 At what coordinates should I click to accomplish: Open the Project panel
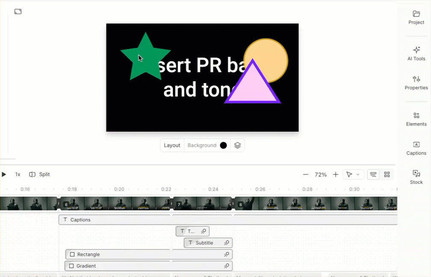416,18
